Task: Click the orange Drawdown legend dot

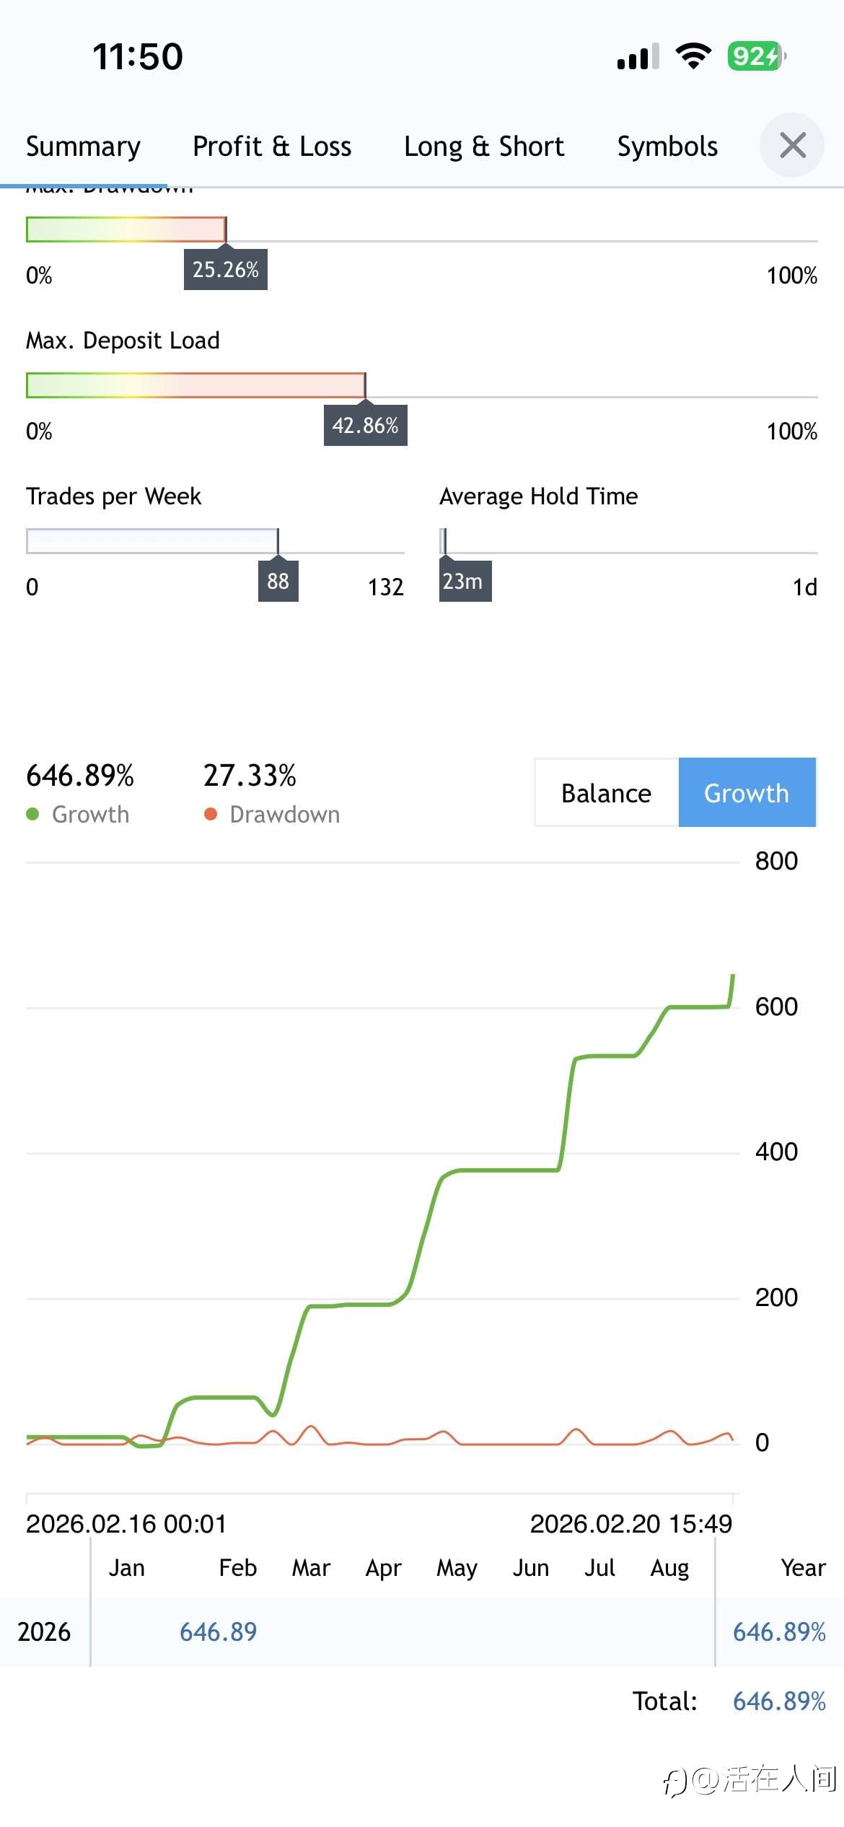Action: 211,814
